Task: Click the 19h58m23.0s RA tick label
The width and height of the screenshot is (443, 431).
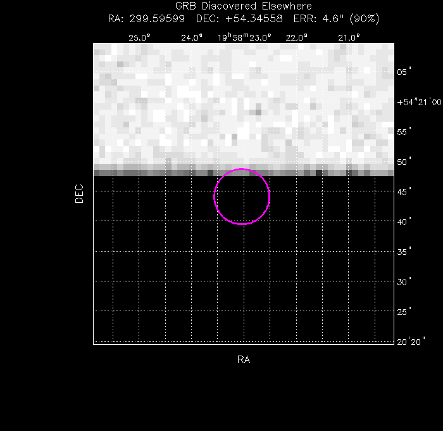Action: coord(244,37)
